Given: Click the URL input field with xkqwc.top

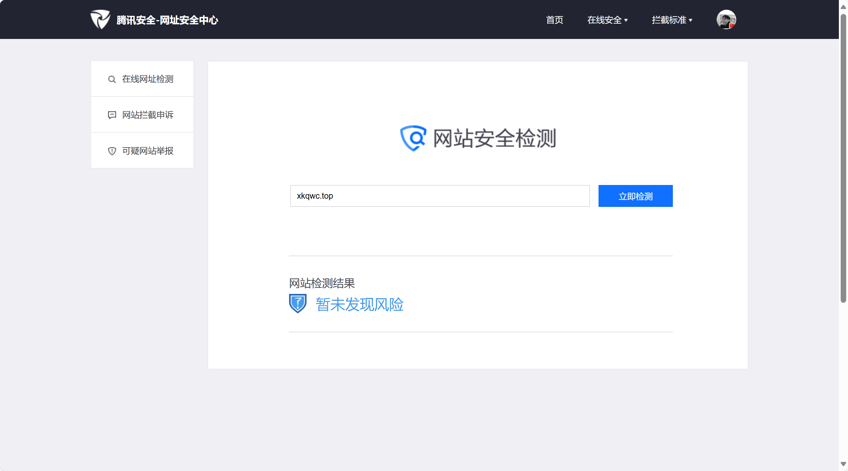Looking at the screenshot, I should tap(440, 196).
